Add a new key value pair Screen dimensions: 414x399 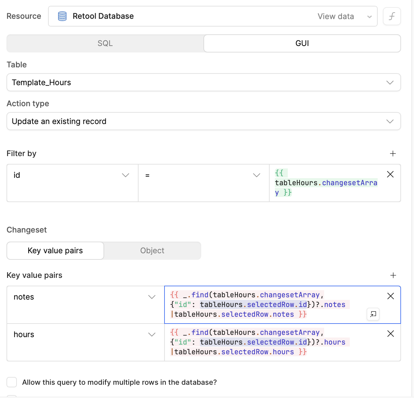point(393,275)
